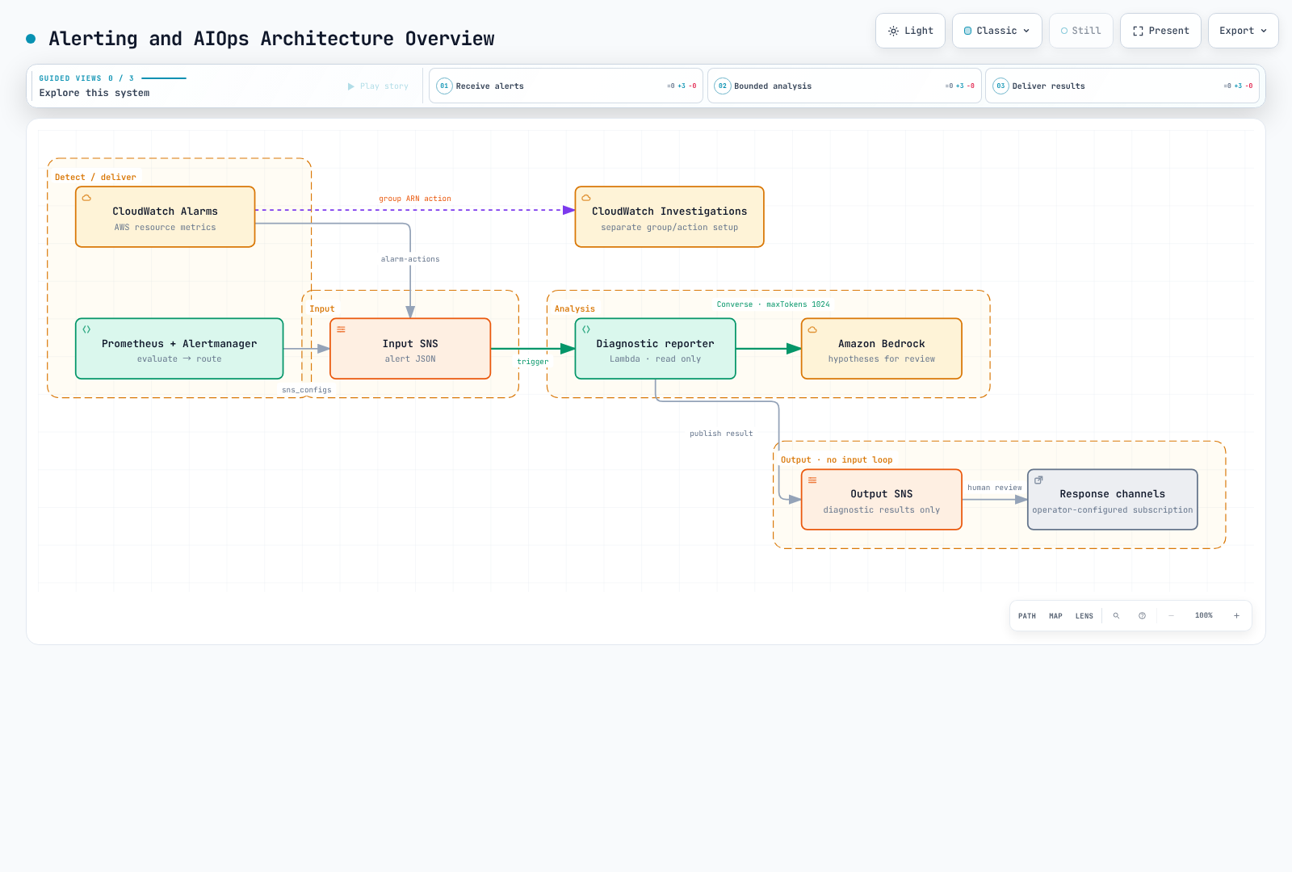Click queue icon on Output SNS
1292x872 pixels.
pyautogui.click(x=812, y=480)
